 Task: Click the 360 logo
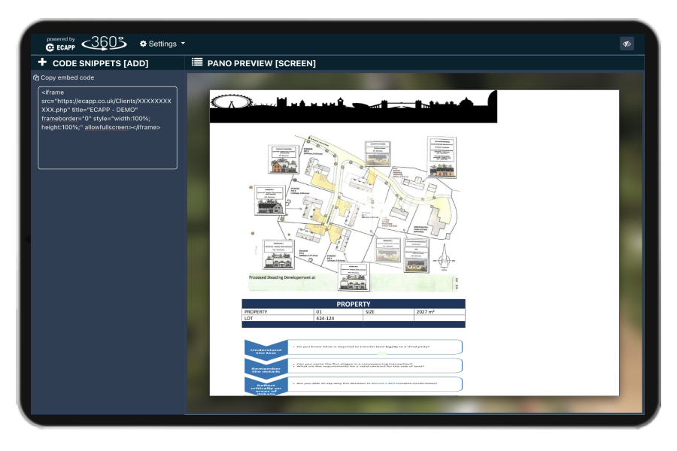104,43
